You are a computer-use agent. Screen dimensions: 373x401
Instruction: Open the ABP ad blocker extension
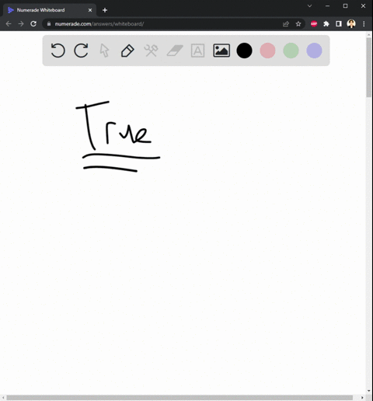click(x=314, y=24)
